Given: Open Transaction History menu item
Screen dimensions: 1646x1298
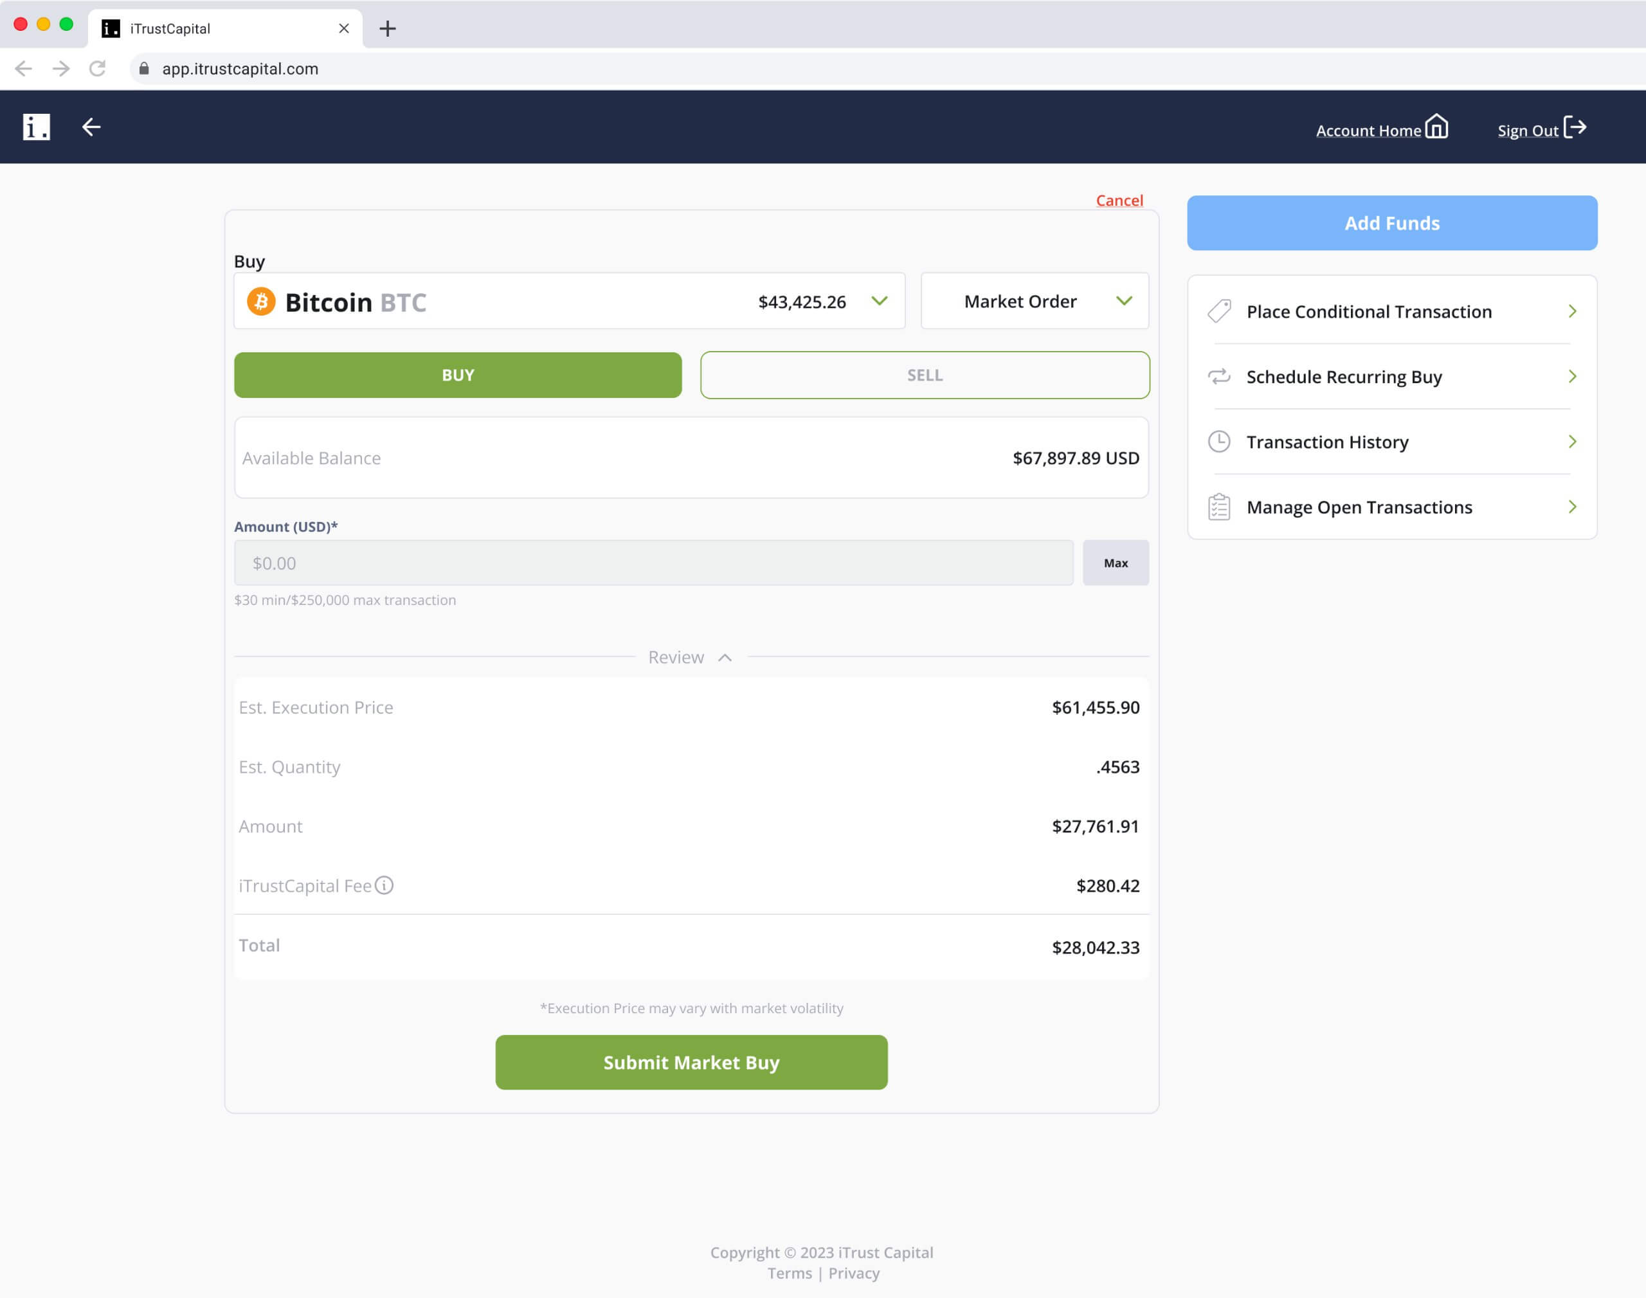Looking at the screenshot, I should (x=1392, y=442).
